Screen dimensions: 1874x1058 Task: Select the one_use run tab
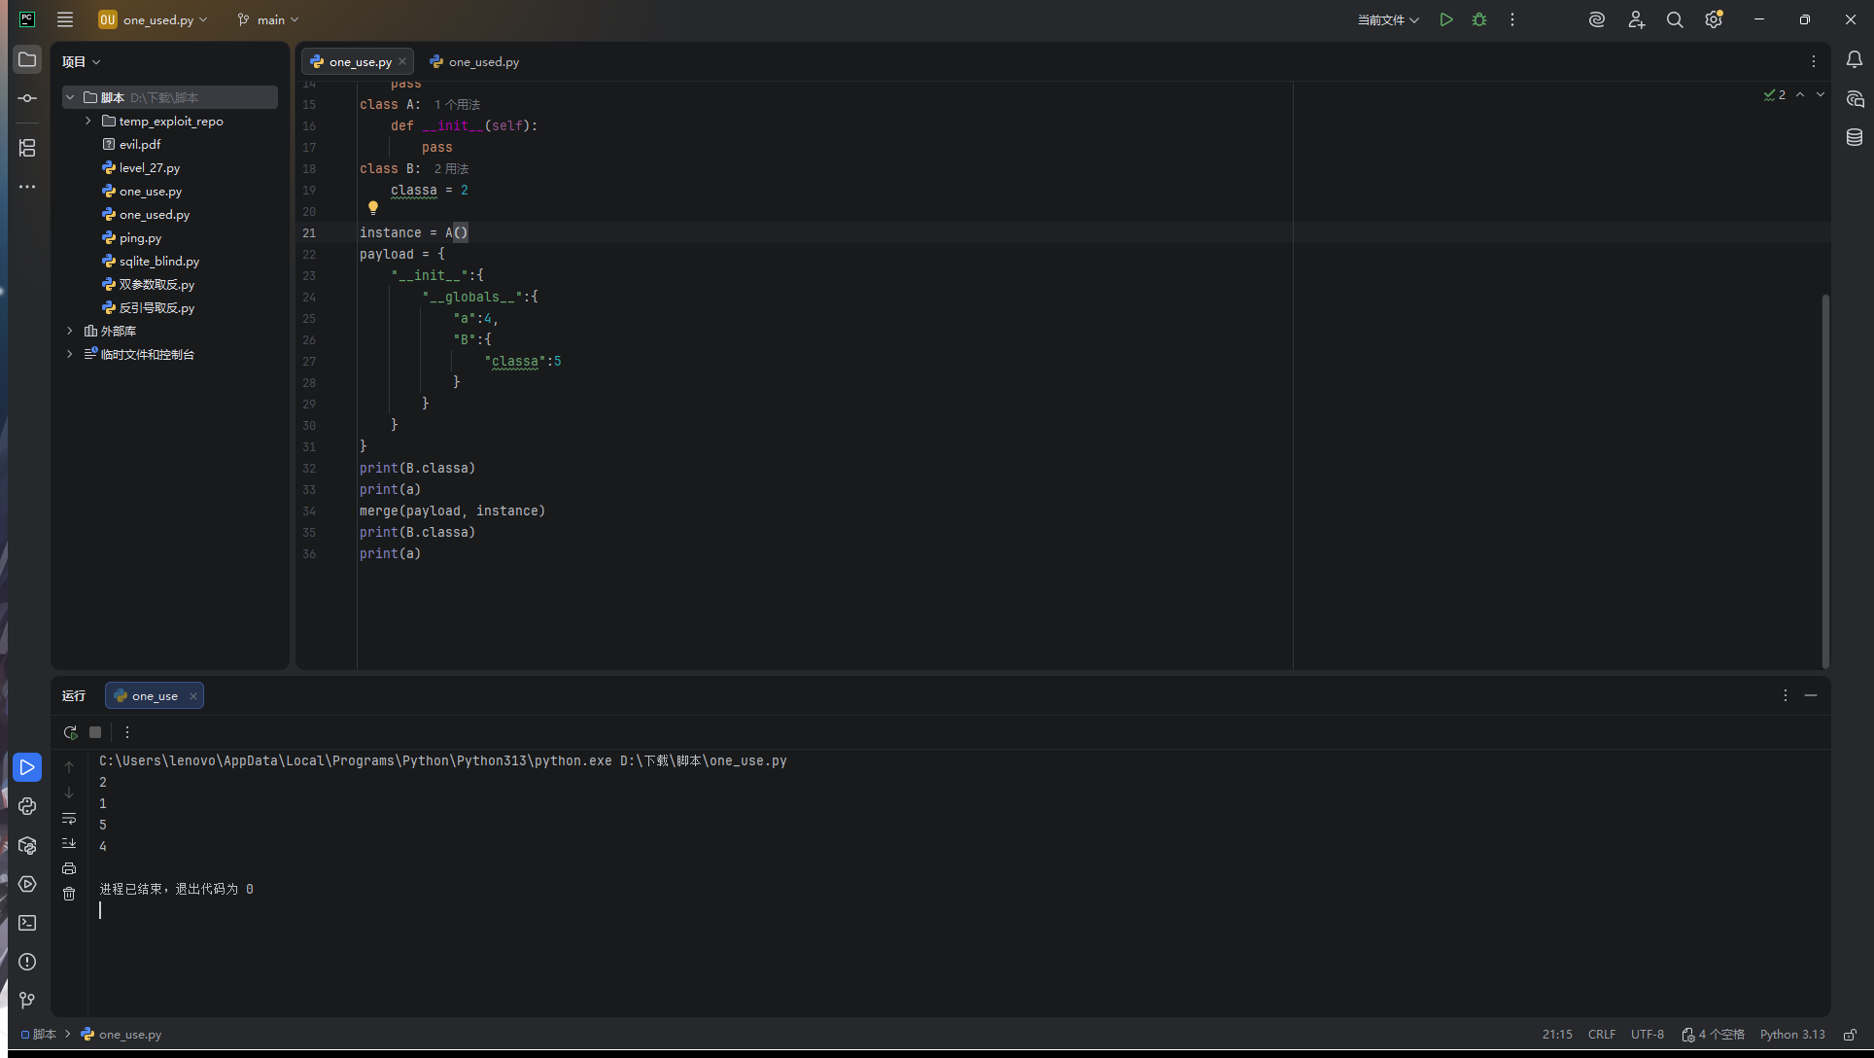[x=155, y=695]
